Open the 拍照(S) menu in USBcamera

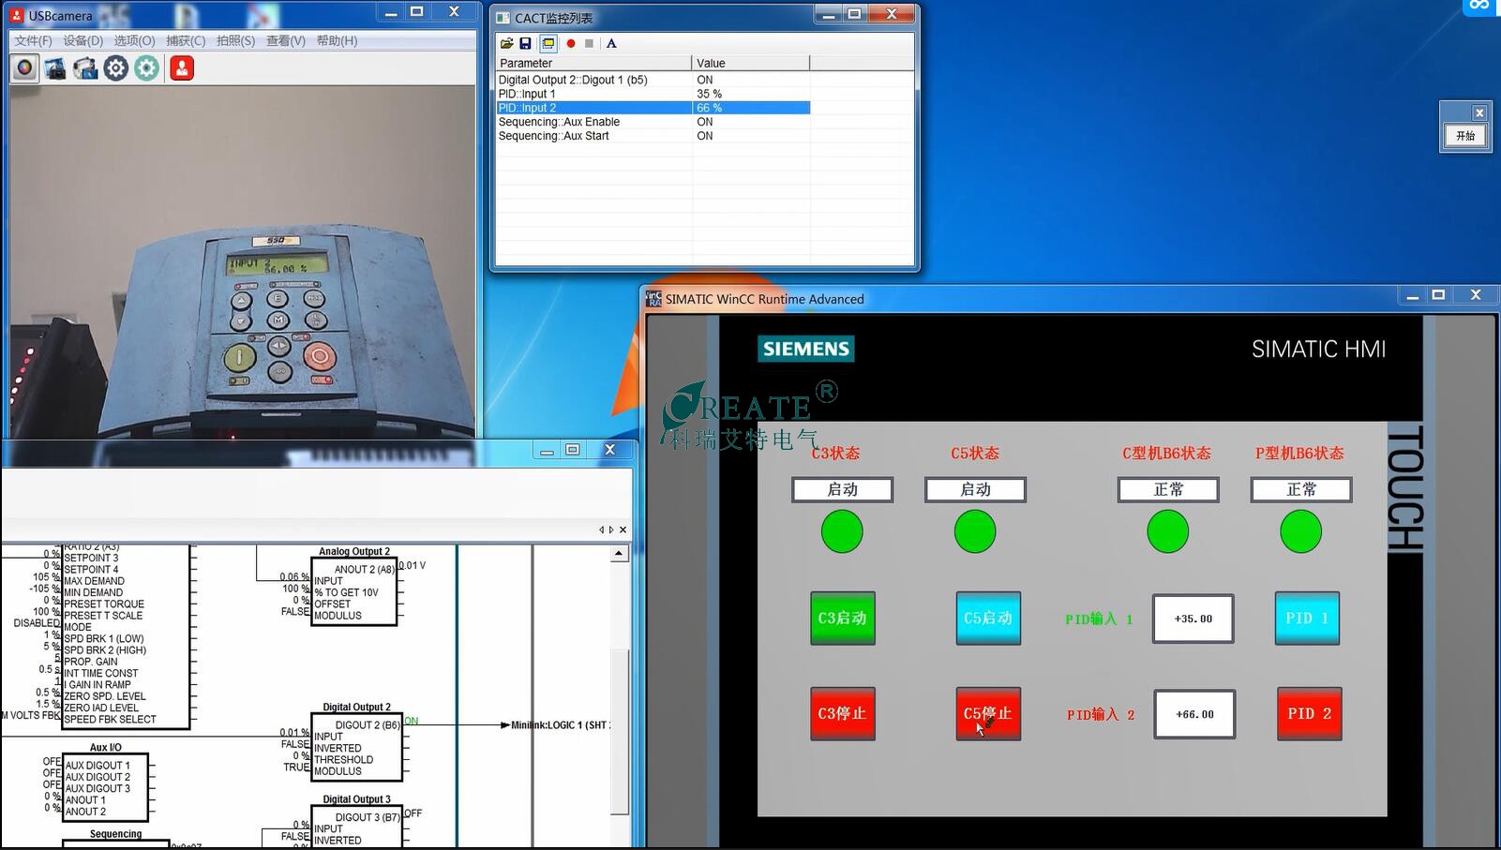(235, 41)
